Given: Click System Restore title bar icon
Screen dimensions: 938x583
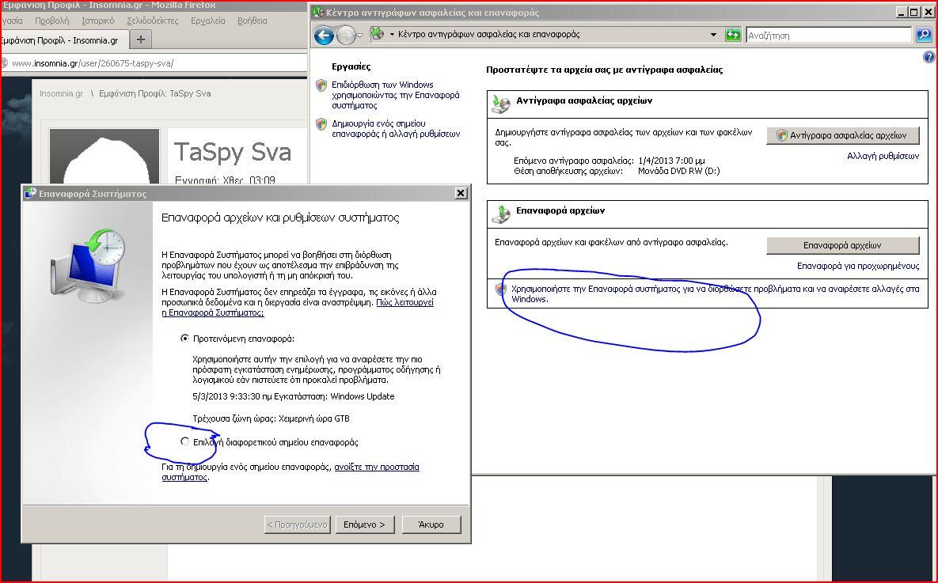Looking at the screenshot, I should click(30, 192).
